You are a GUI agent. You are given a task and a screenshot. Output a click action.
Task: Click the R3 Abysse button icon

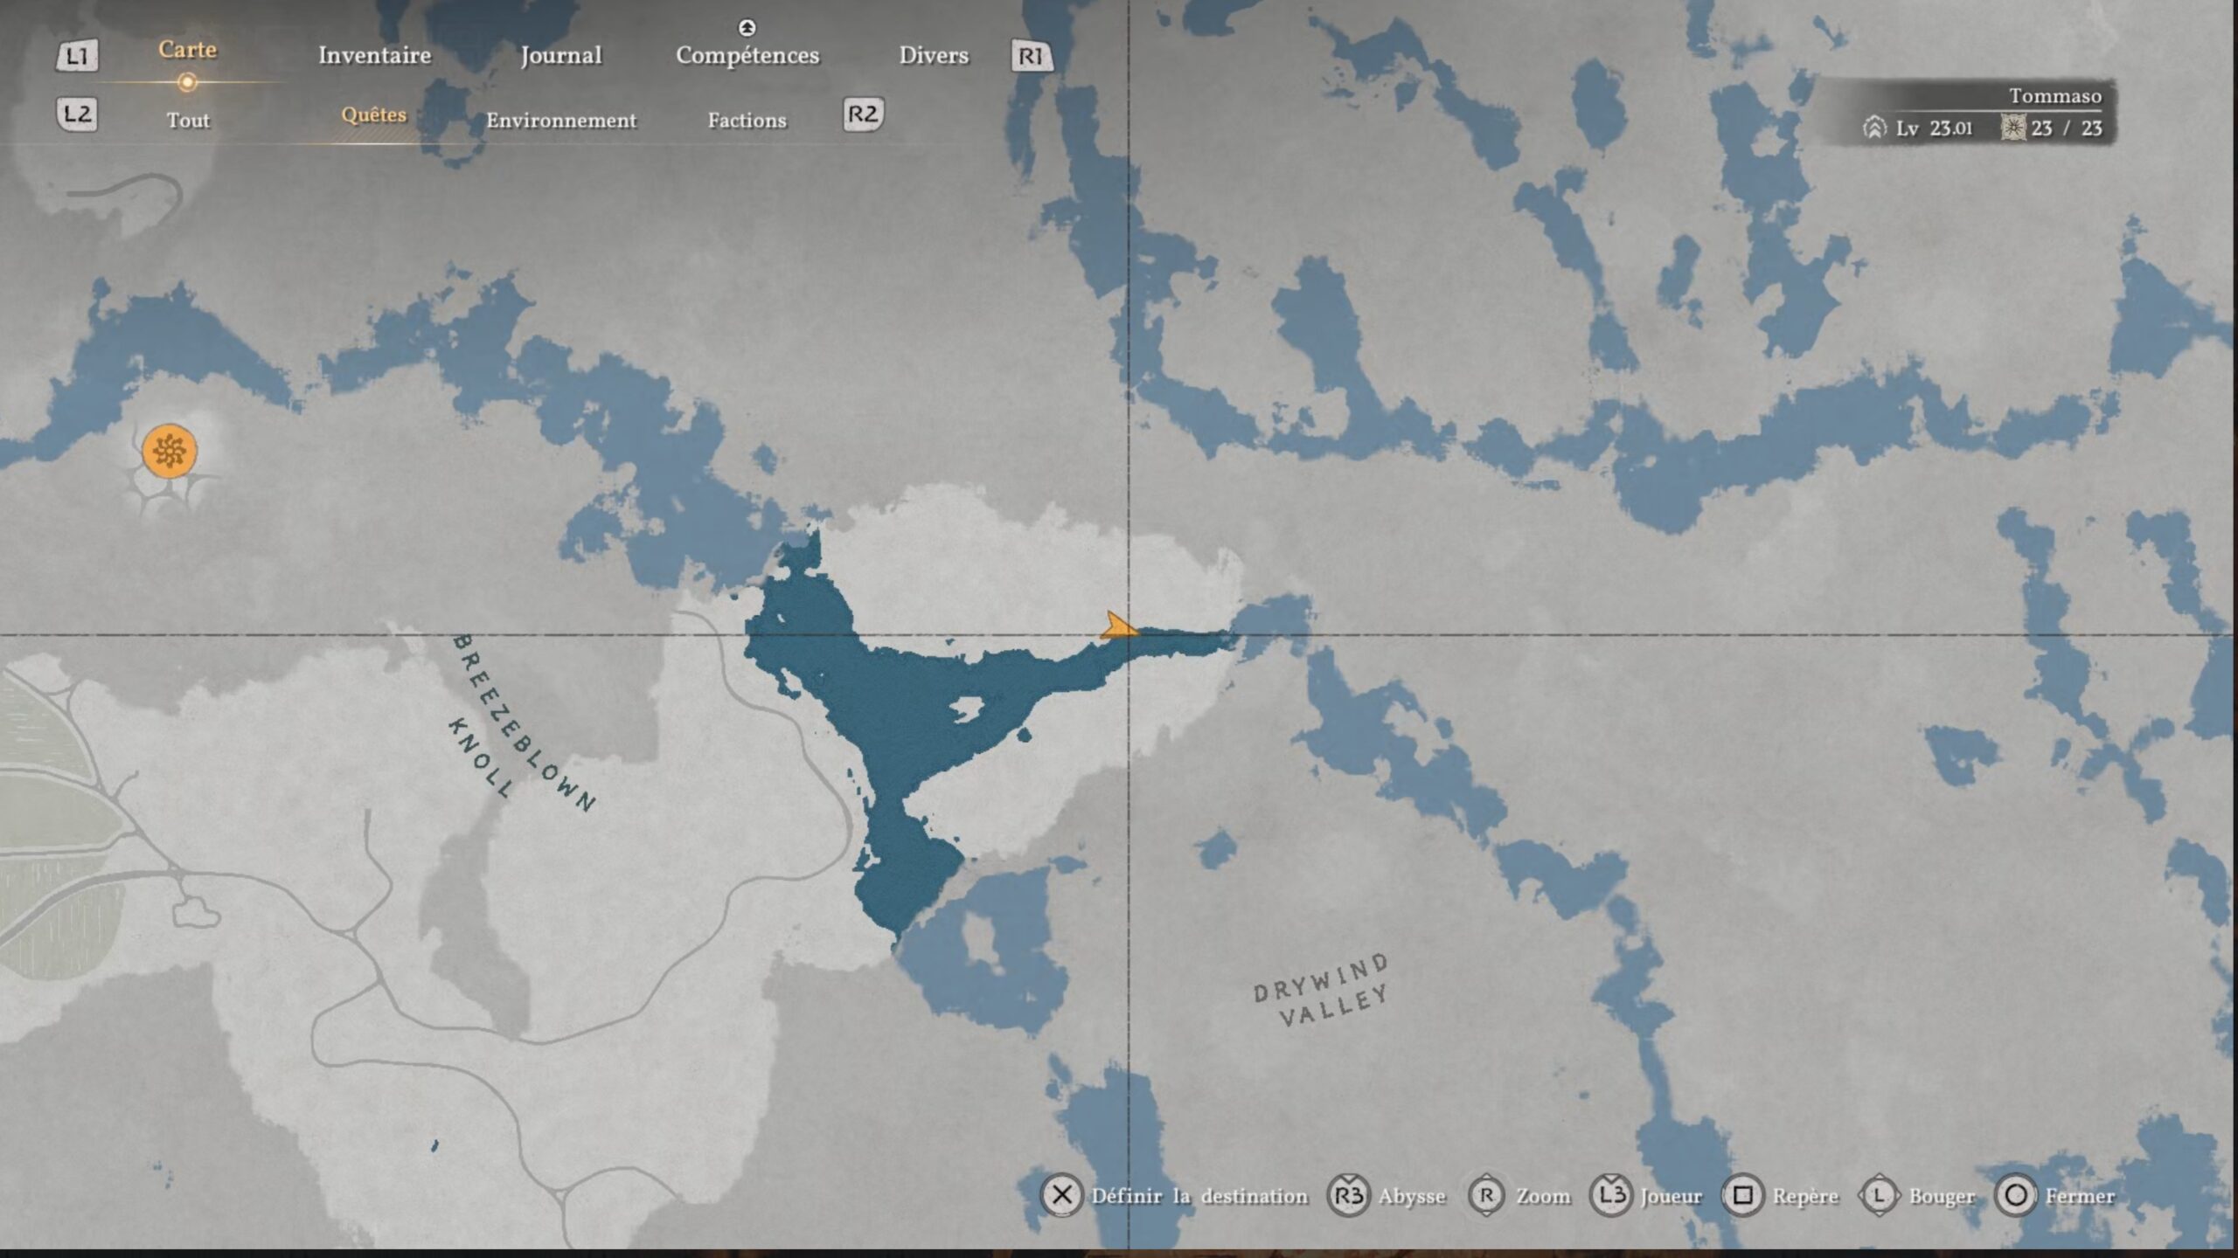point(1348,1195)
